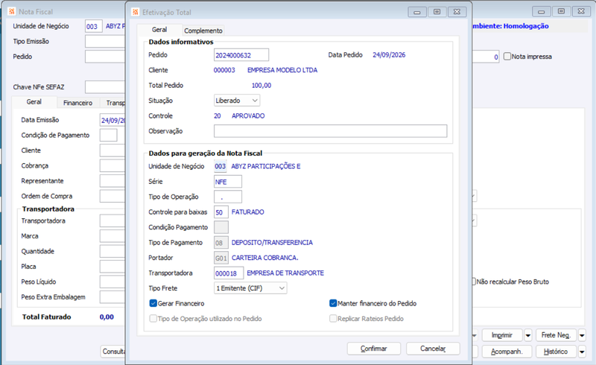Click the Histórico button
This screenshot has width=596, height=365.
coord(556,352)
